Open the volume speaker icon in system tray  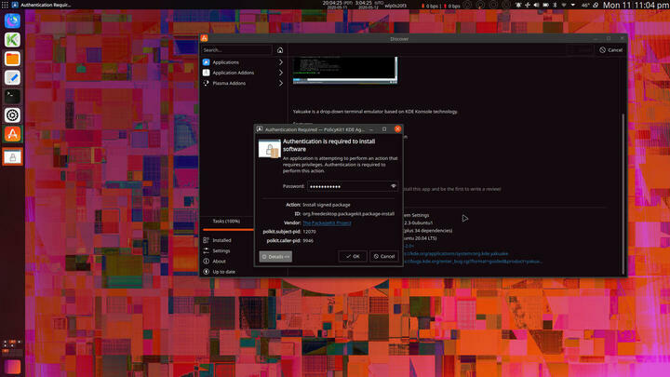coord(536,6)
